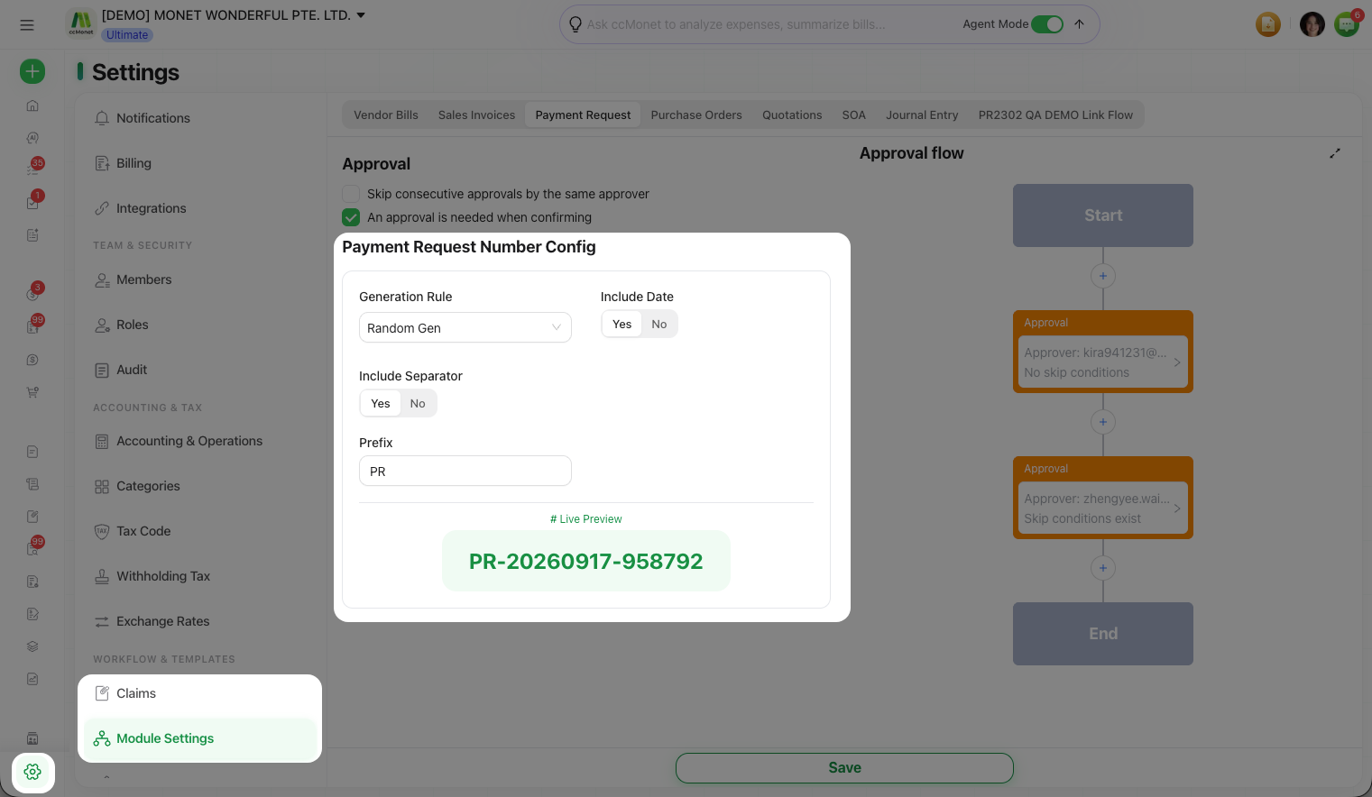Expand the zhengyee.wai approver card
This screenshot has width=1372, height=797.
point(1102,508)
